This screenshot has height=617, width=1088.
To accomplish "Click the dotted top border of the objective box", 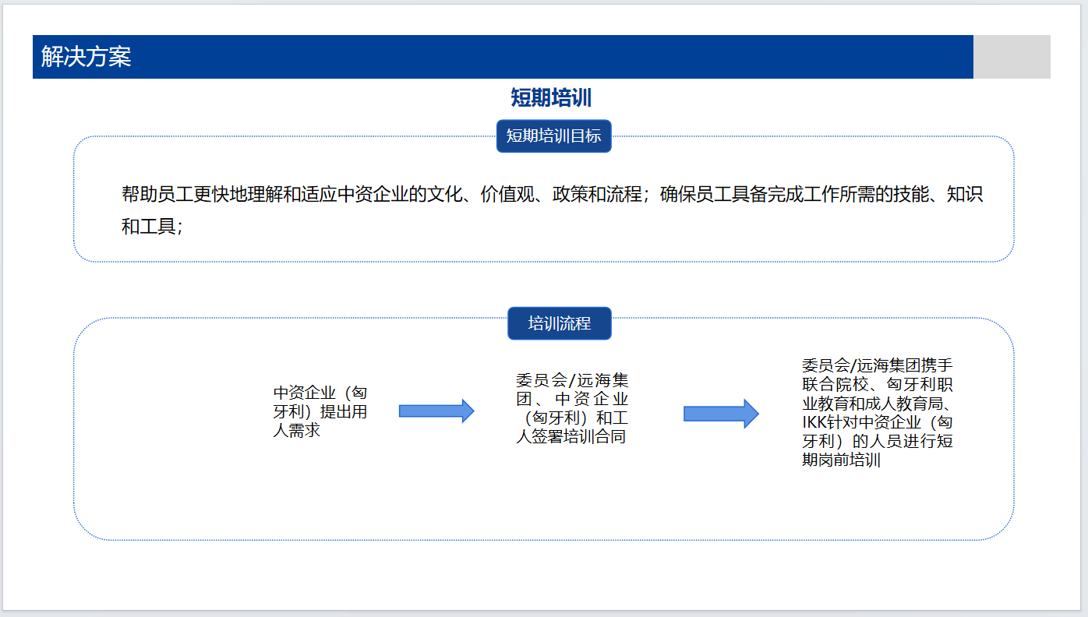I will 312,137.
